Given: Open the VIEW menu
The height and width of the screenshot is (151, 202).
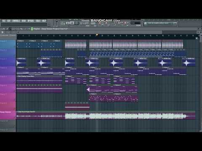Looking at the screenshot, I should [x=24, y=21].
